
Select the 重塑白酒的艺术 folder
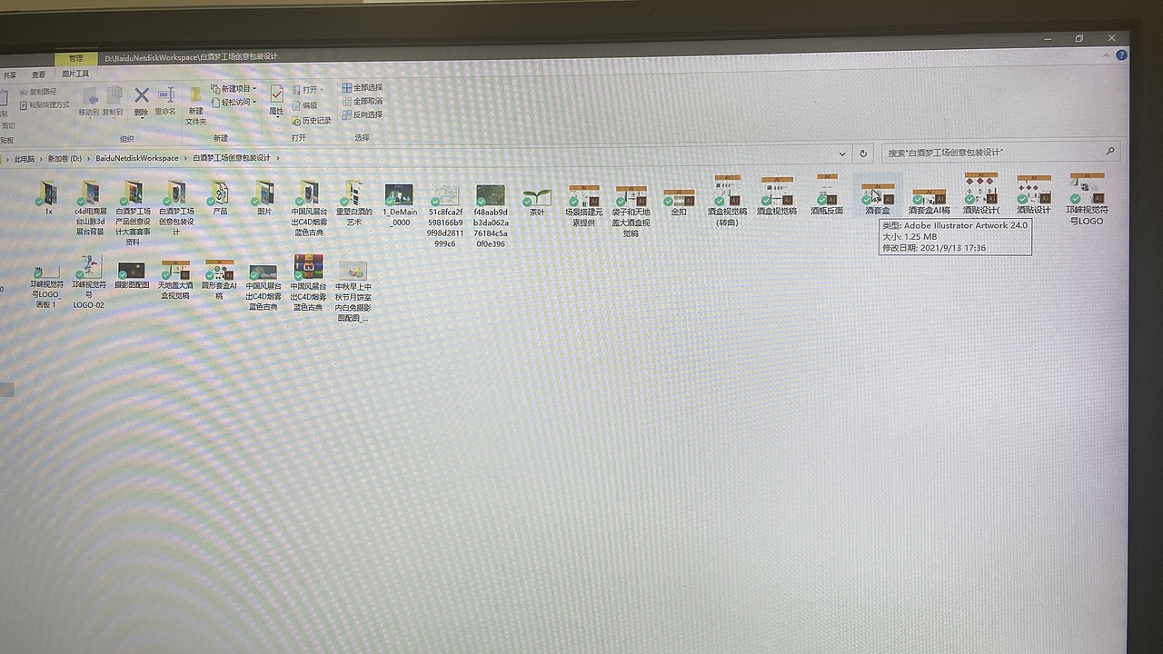(x=353, y=203)
